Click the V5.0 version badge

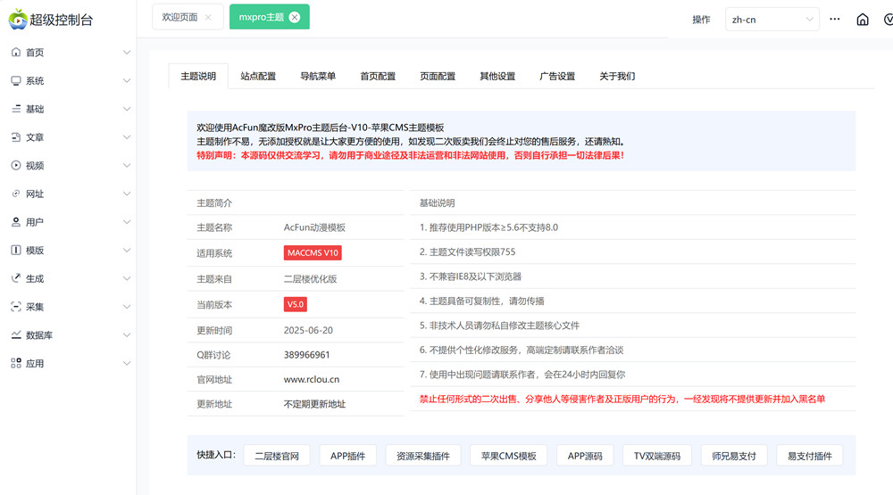pos(296,304)
